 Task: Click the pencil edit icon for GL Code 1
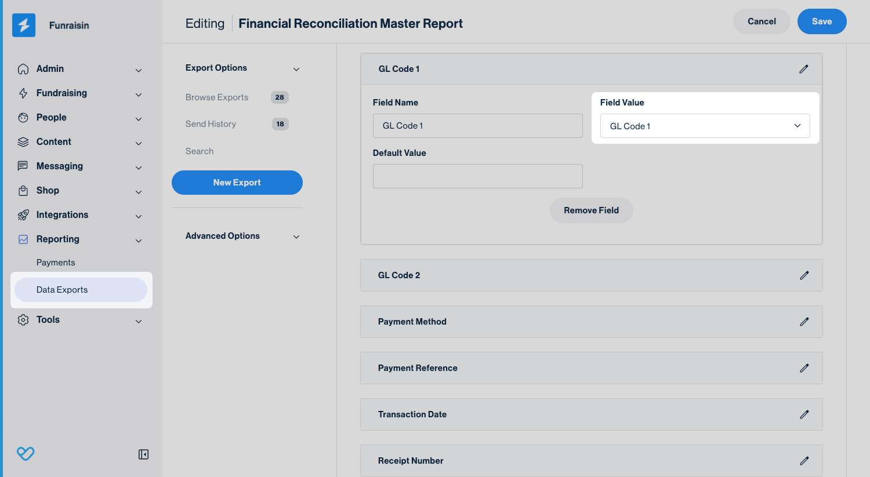803,69
